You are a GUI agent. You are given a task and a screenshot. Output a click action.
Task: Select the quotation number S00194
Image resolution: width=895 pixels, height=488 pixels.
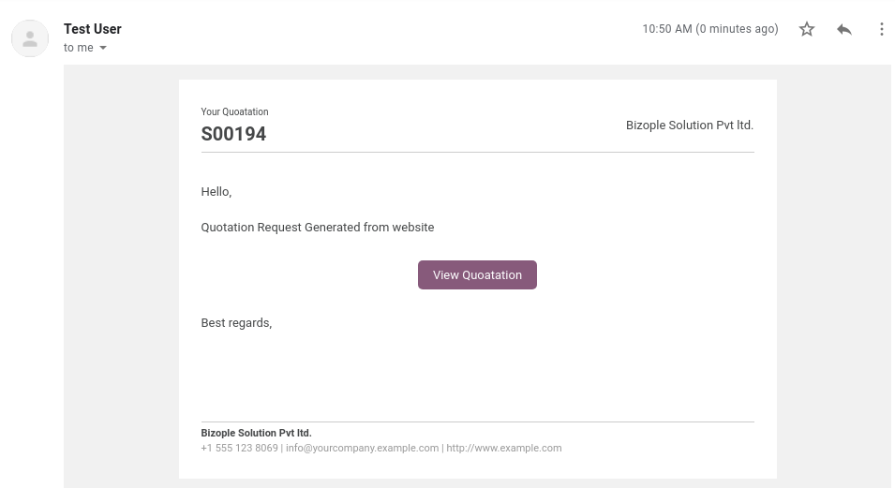click(x=233, y=134)
